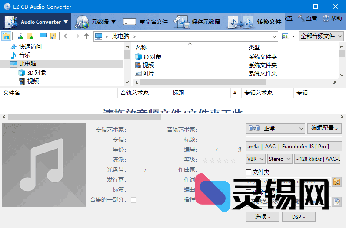Click the DSP button
This screenshot has height=228, width=346.
299,217
